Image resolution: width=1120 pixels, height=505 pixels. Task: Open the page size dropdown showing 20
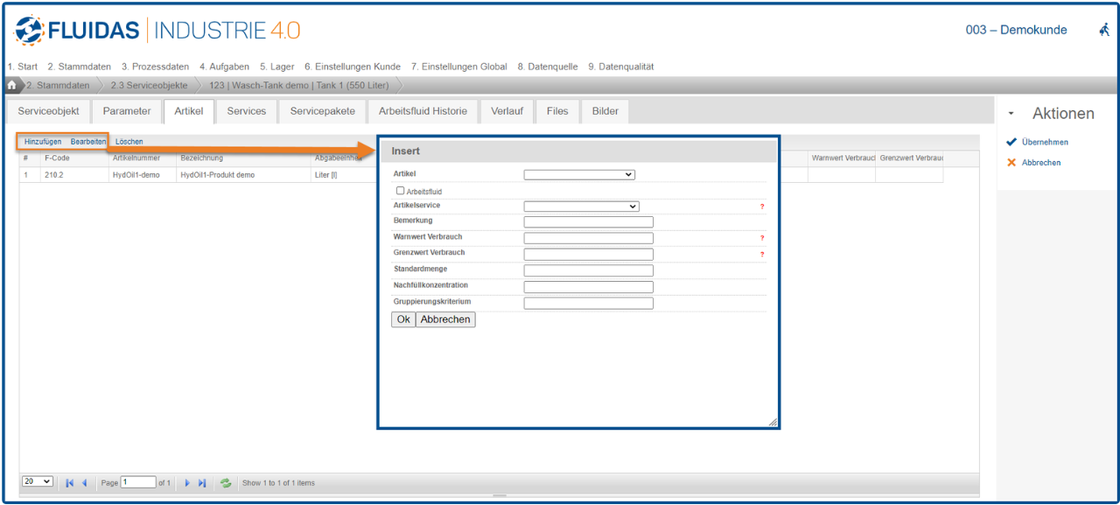(37, 482)
